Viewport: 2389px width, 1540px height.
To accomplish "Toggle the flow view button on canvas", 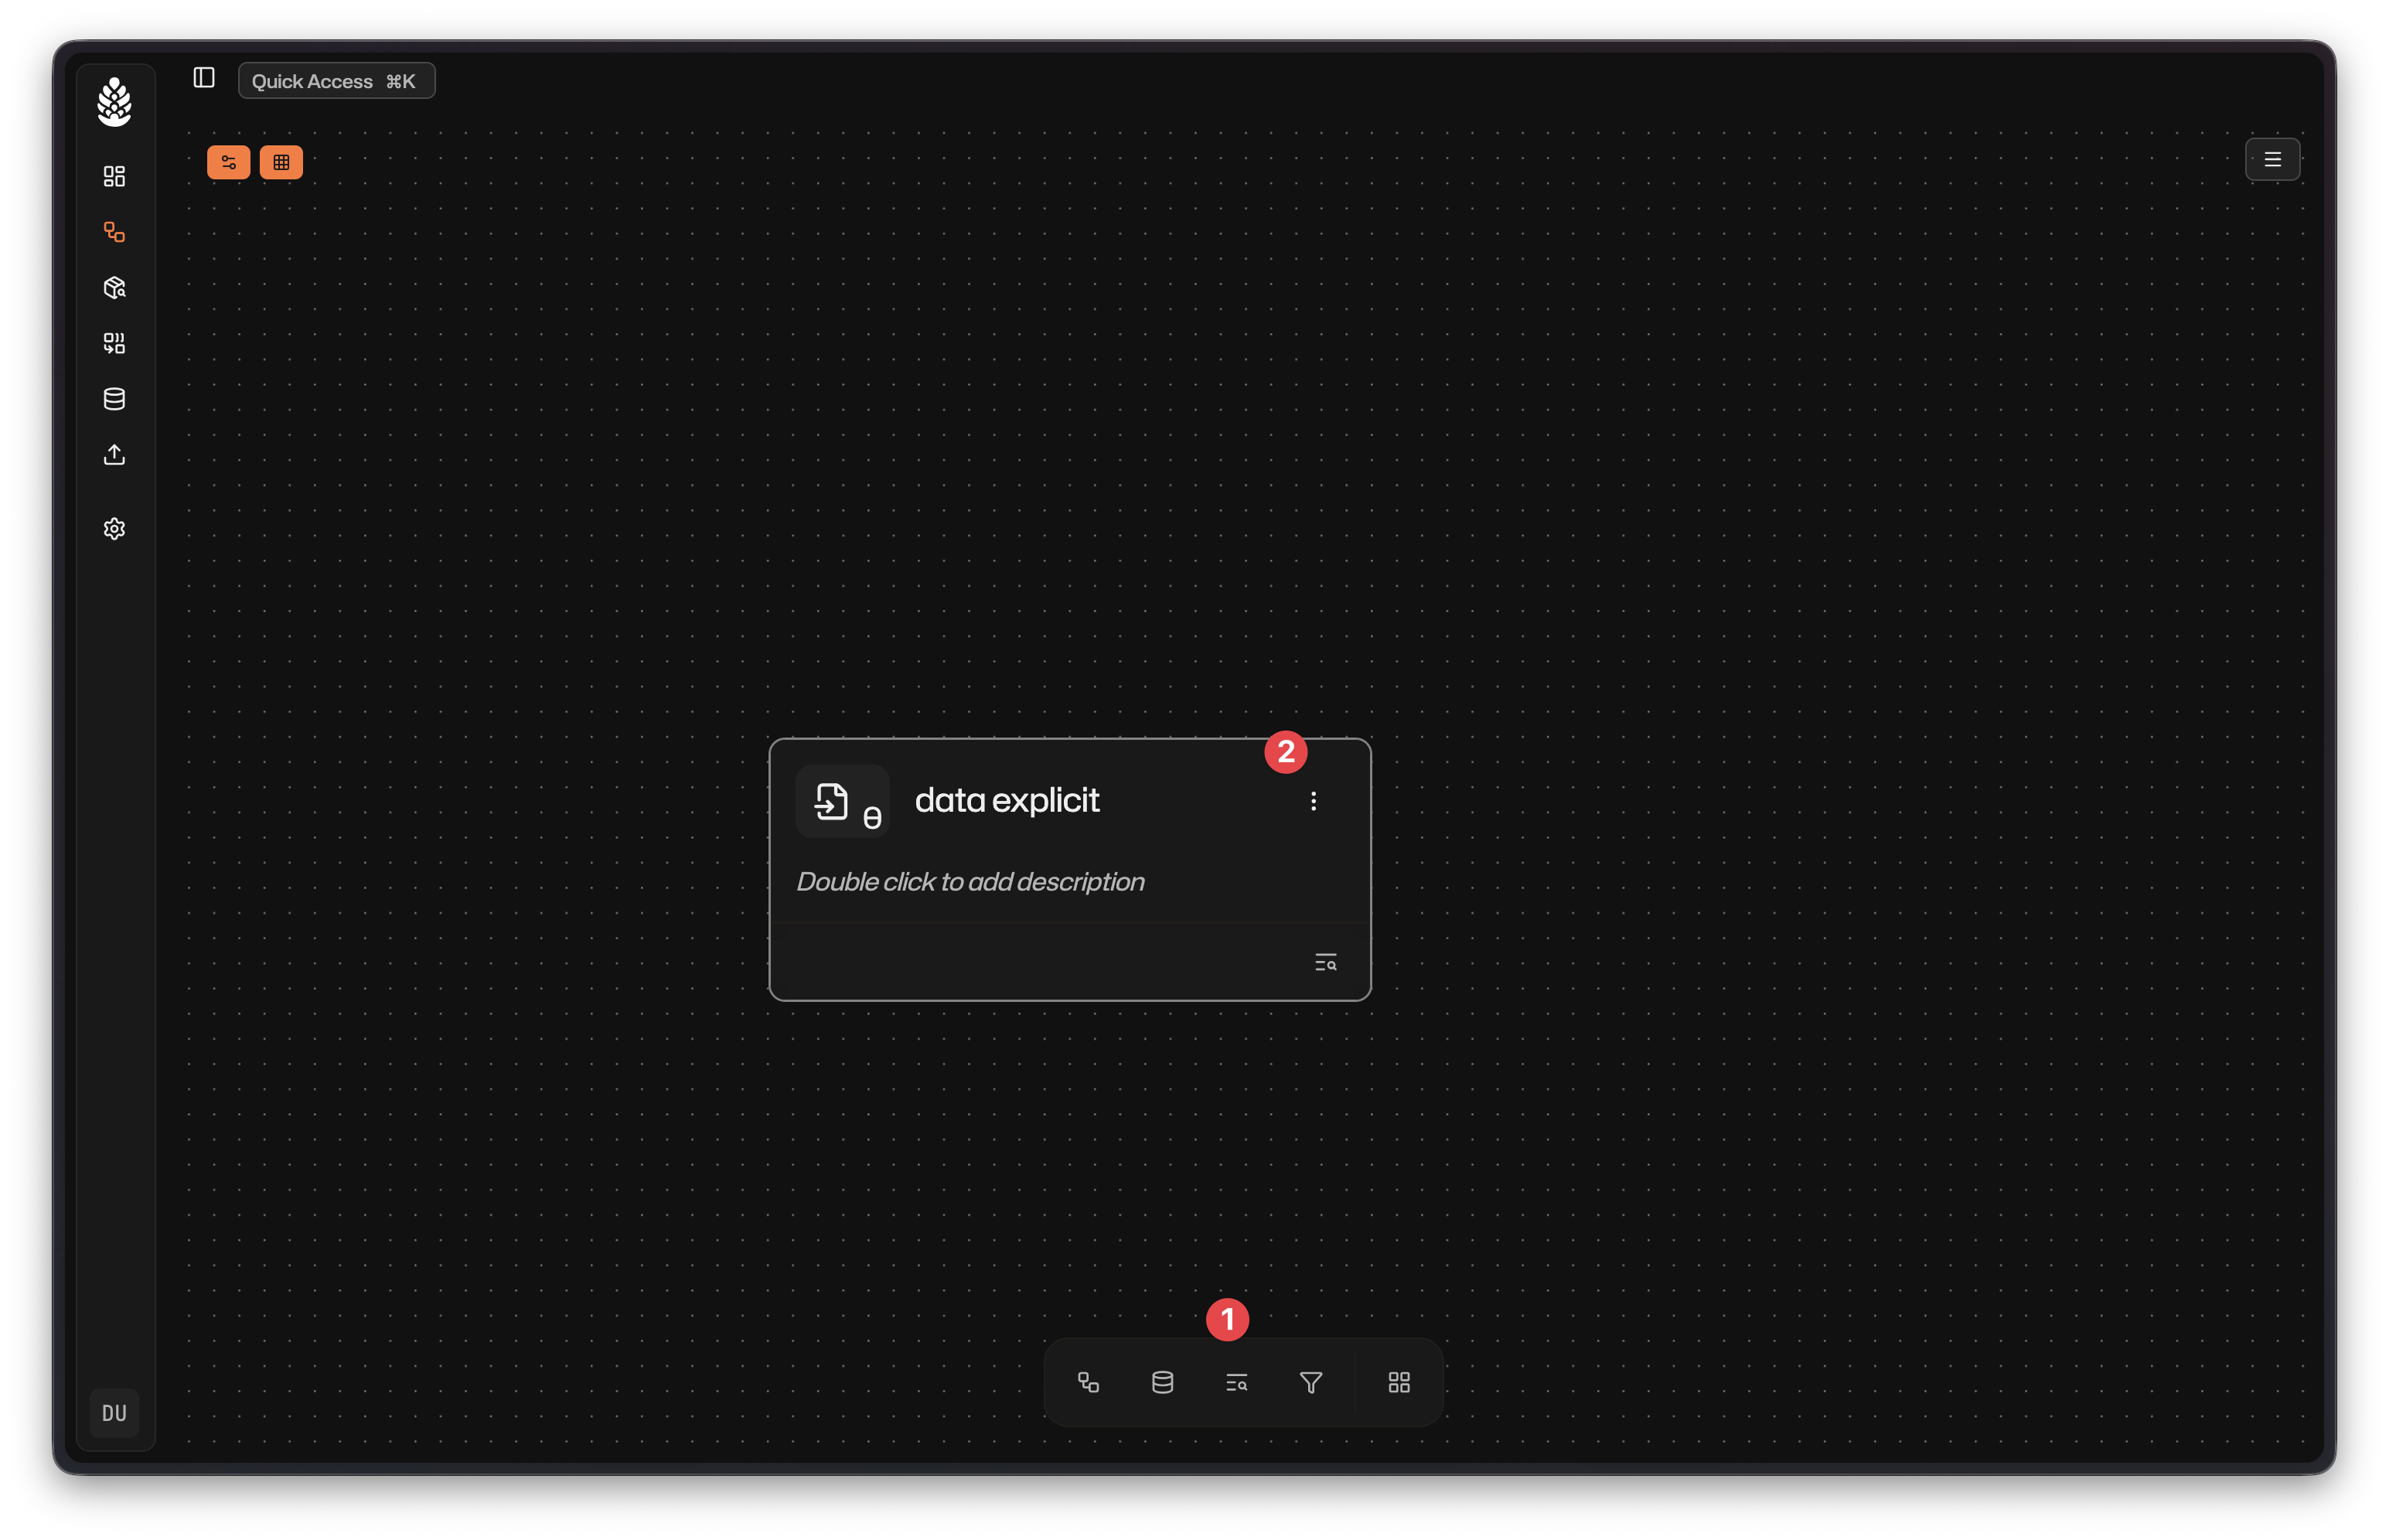I will tap(229, 162).
